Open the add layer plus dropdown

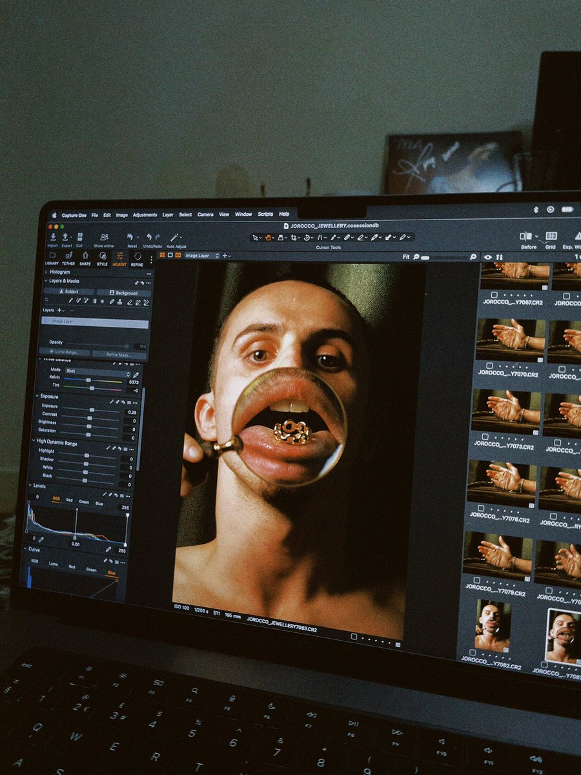60,311
